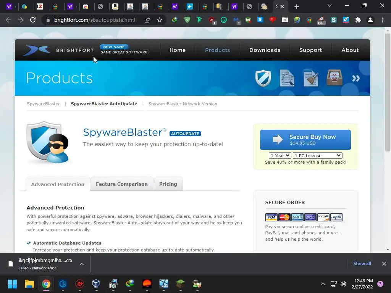Open the Chrome profile menu

[x=370, y=20]
